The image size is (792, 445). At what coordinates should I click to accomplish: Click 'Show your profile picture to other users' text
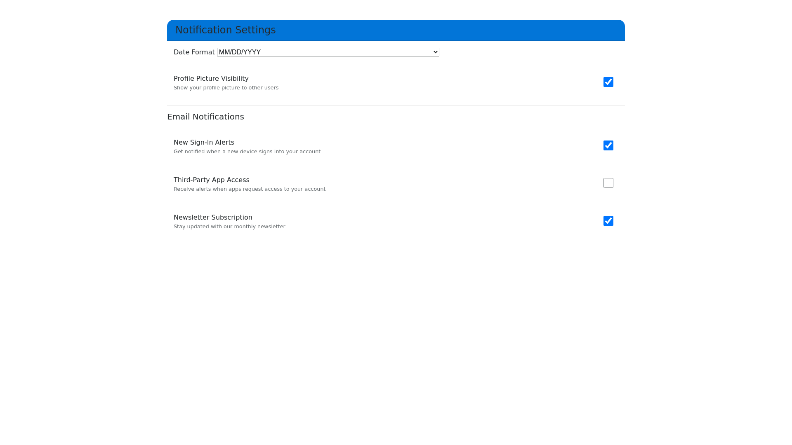pyautogui.click(x=226, y=88)
